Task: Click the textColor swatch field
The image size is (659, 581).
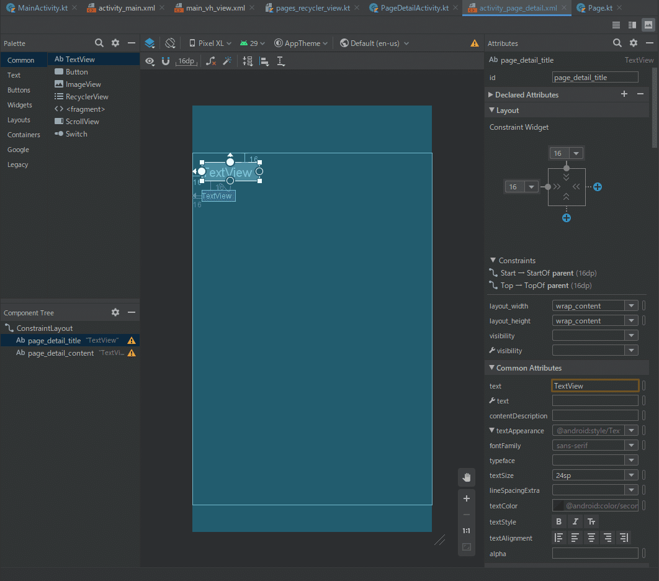Action: [x=558, y=506]
